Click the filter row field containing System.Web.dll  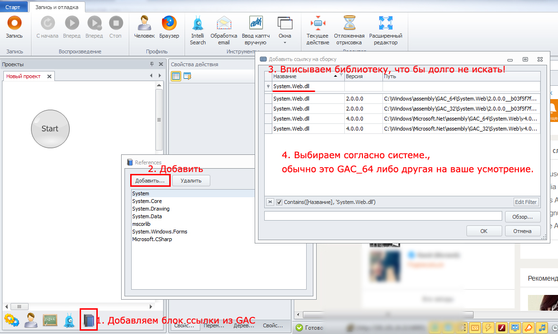[308, 86]
